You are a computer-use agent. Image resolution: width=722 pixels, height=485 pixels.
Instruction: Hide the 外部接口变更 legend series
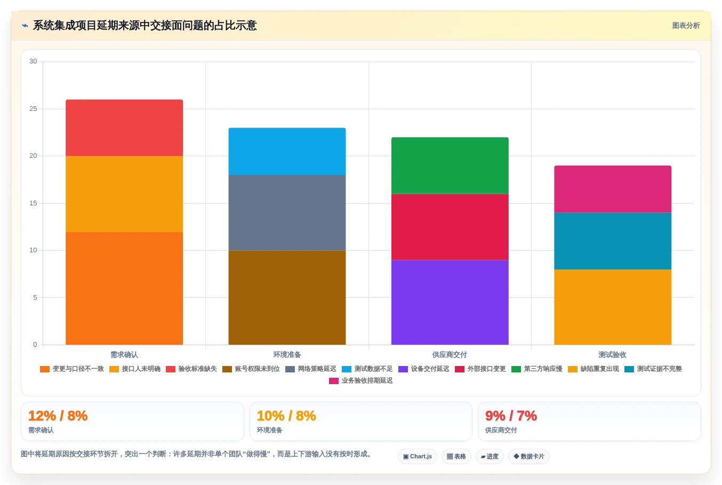(x=480, y=369)
